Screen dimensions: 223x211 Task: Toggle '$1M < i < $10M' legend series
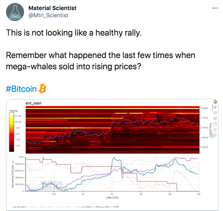[110, 207]
